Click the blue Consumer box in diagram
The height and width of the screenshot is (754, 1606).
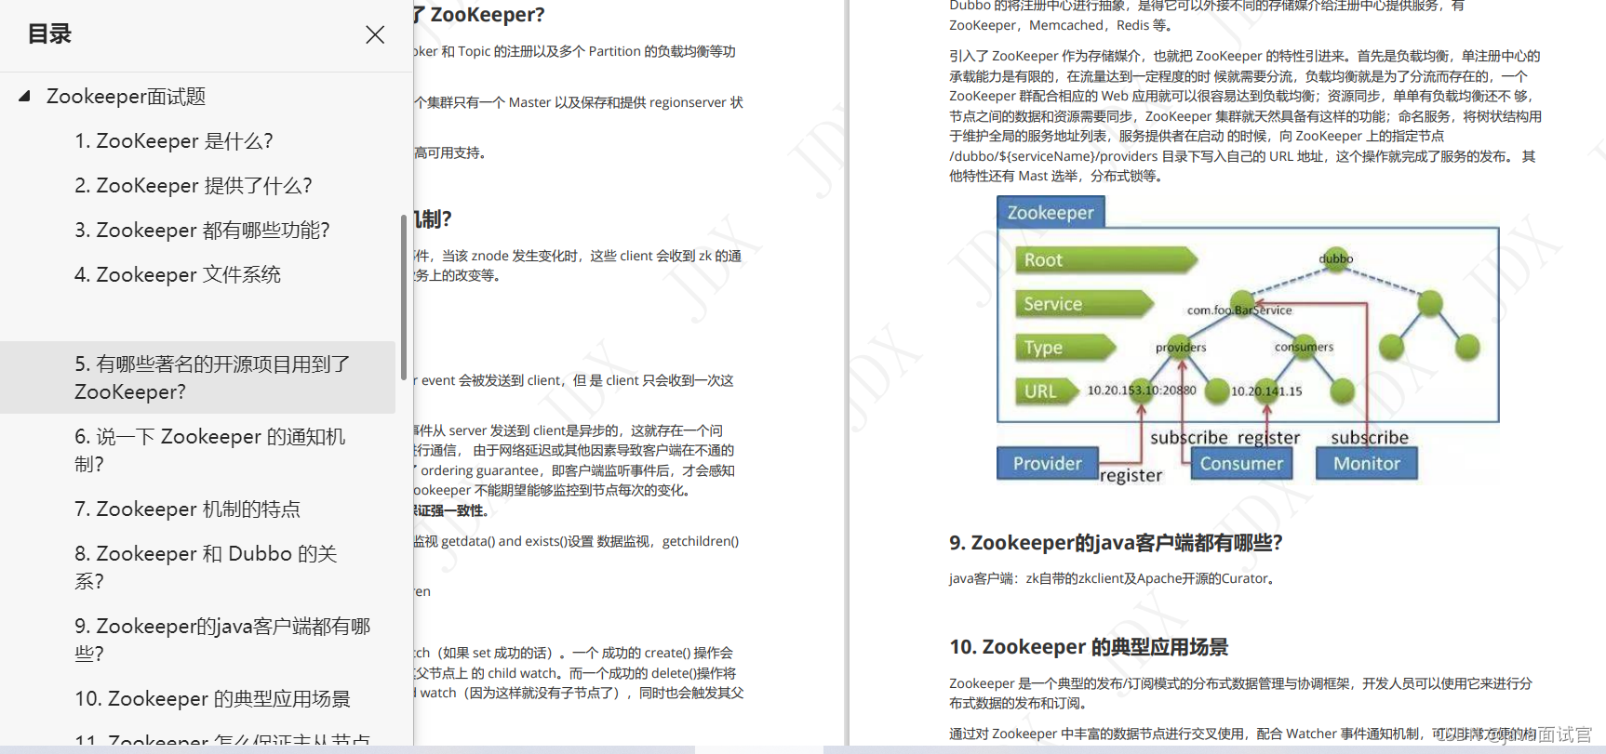coord(1241,464)
